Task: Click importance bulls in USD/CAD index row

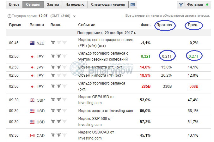Action: click(59, 135)
